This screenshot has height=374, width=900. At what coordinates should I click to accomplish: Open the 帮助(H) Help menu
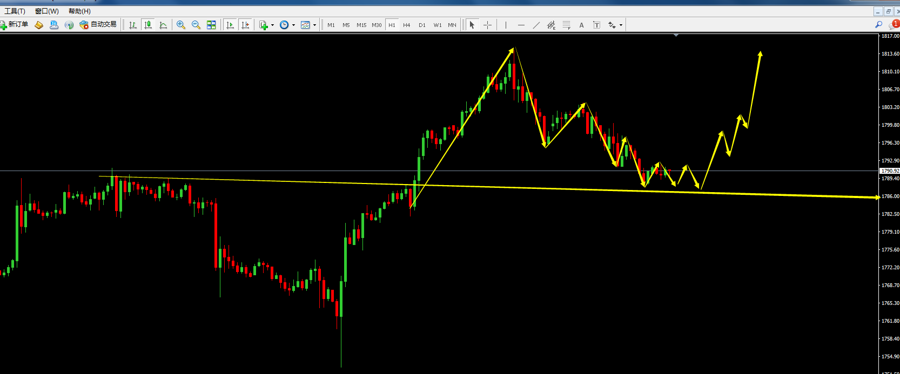tap(79, 11)
